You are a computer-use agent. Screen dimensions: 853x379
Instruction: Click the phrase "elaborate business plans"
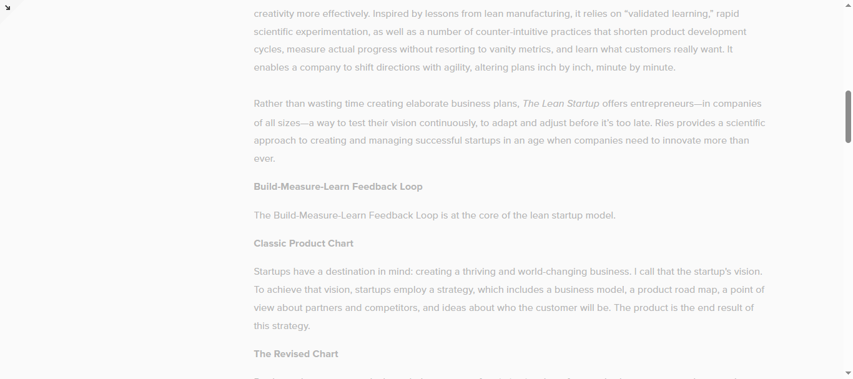pos(462,104)
